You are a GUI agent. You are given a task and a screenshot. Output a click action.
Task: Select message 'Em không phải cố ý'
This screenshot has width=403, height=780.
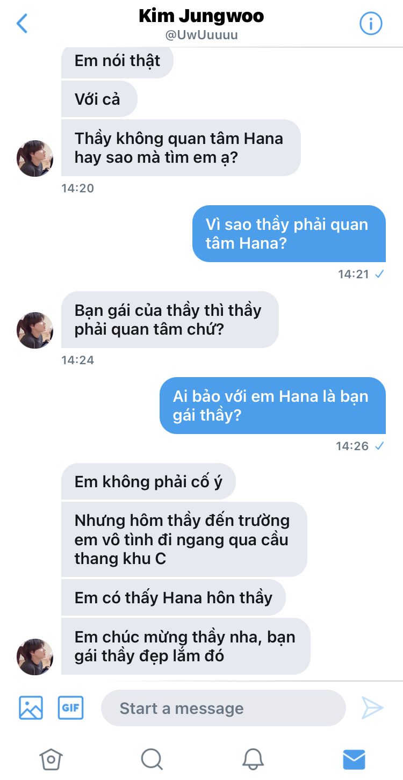(148, 481)
